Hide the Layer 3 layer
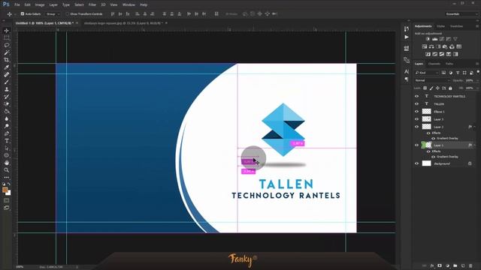This screenshot has width=481, height=270. 416,119
